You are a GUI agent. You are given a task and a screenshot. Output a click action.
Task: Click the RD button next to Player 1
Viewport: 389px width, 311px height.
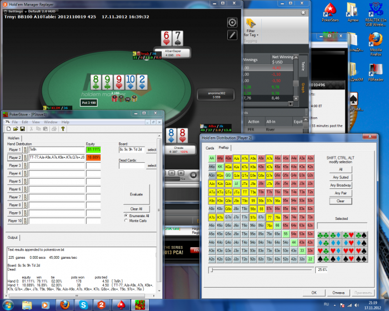(26, 149)
